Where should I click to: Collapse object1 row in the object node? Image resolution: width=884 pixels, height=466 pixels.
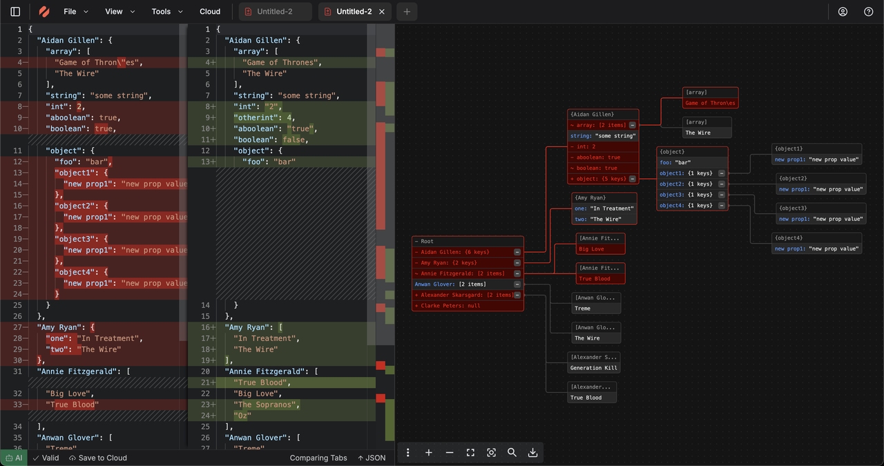pyautogui.click(x=722, y=173)
